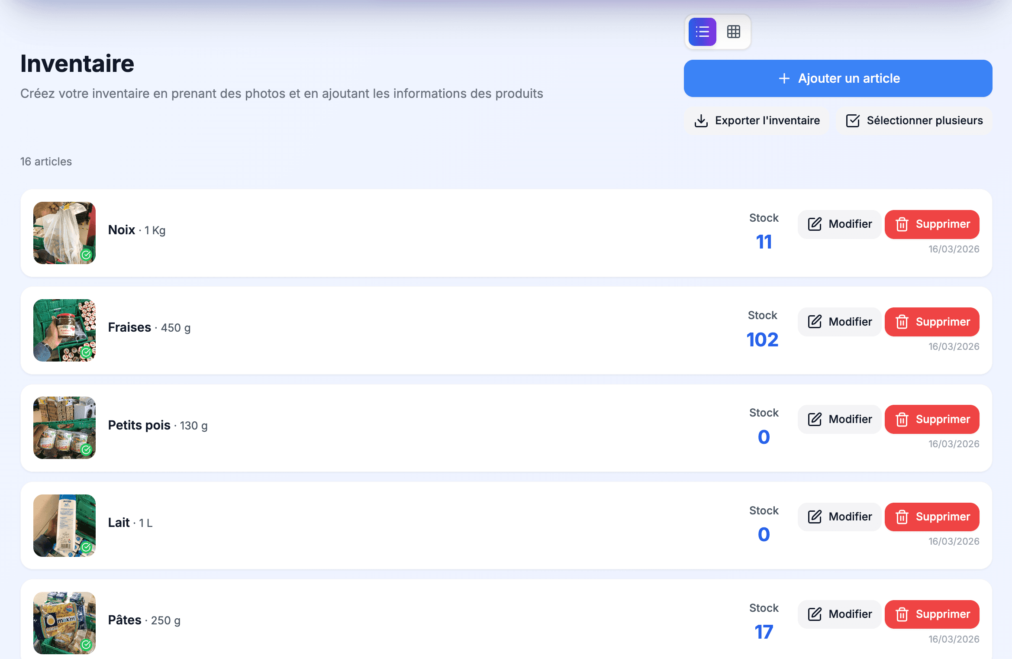Open the Lait product thumbnail

coord(64,526)
